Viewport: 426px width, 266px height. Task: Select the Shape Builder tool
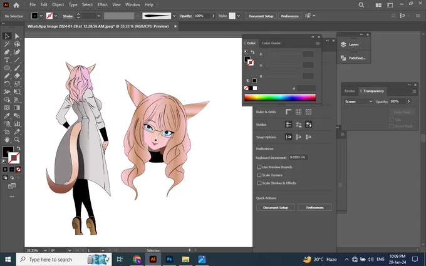(x=7, y=100)
